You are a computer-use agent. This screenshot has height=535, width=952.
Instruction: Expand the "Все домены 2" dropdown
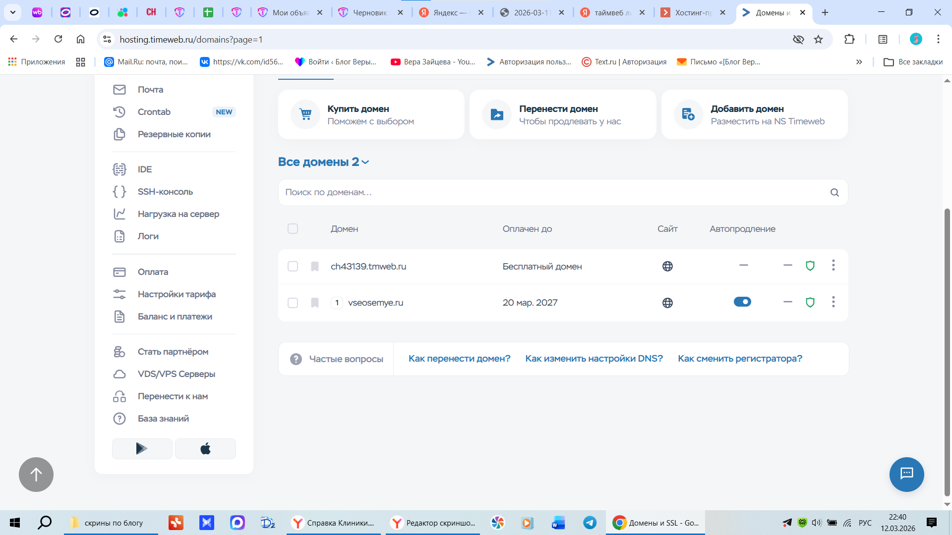click(323, 162)
